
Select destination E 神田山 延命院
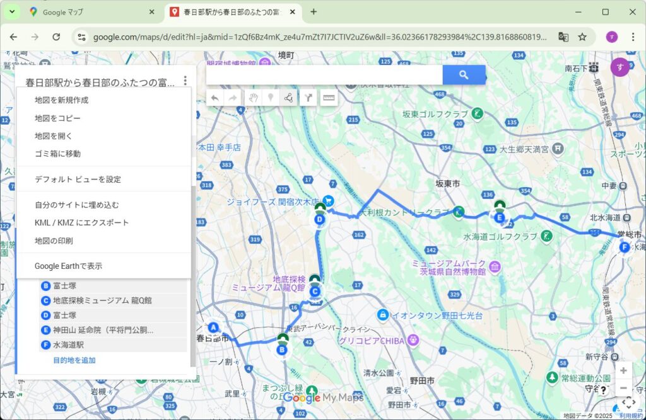coord(114,331)
